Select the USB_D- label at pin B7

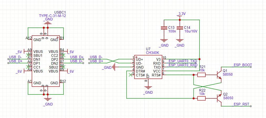[x=76, y=61]
